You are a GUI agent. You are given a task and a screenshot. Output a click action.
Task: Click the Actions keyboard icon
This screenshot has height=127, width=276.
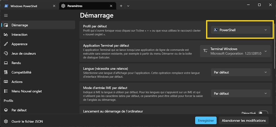tap(6, 82)
